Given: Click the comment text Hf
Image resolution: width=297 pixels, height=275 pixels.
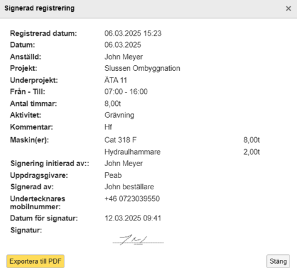Looking at the screenshot, I should 108,127.
